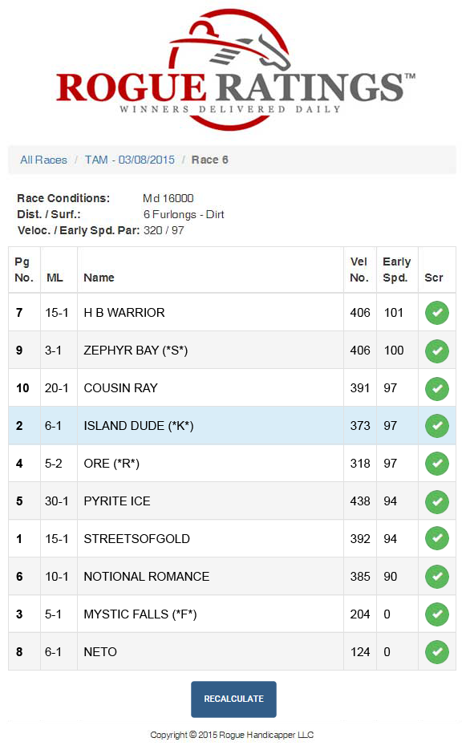Toggle ISLAND DUDE (*K*)'s scratch checkmark
The width and height of the screenshot is (466, 754).
(x=436, y=425)
